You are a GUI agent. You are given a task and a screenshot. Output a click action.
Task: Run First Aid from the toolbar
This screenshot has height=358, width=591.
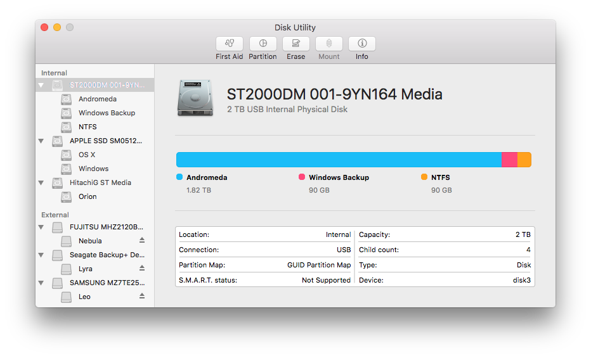(x=229, y=44)
